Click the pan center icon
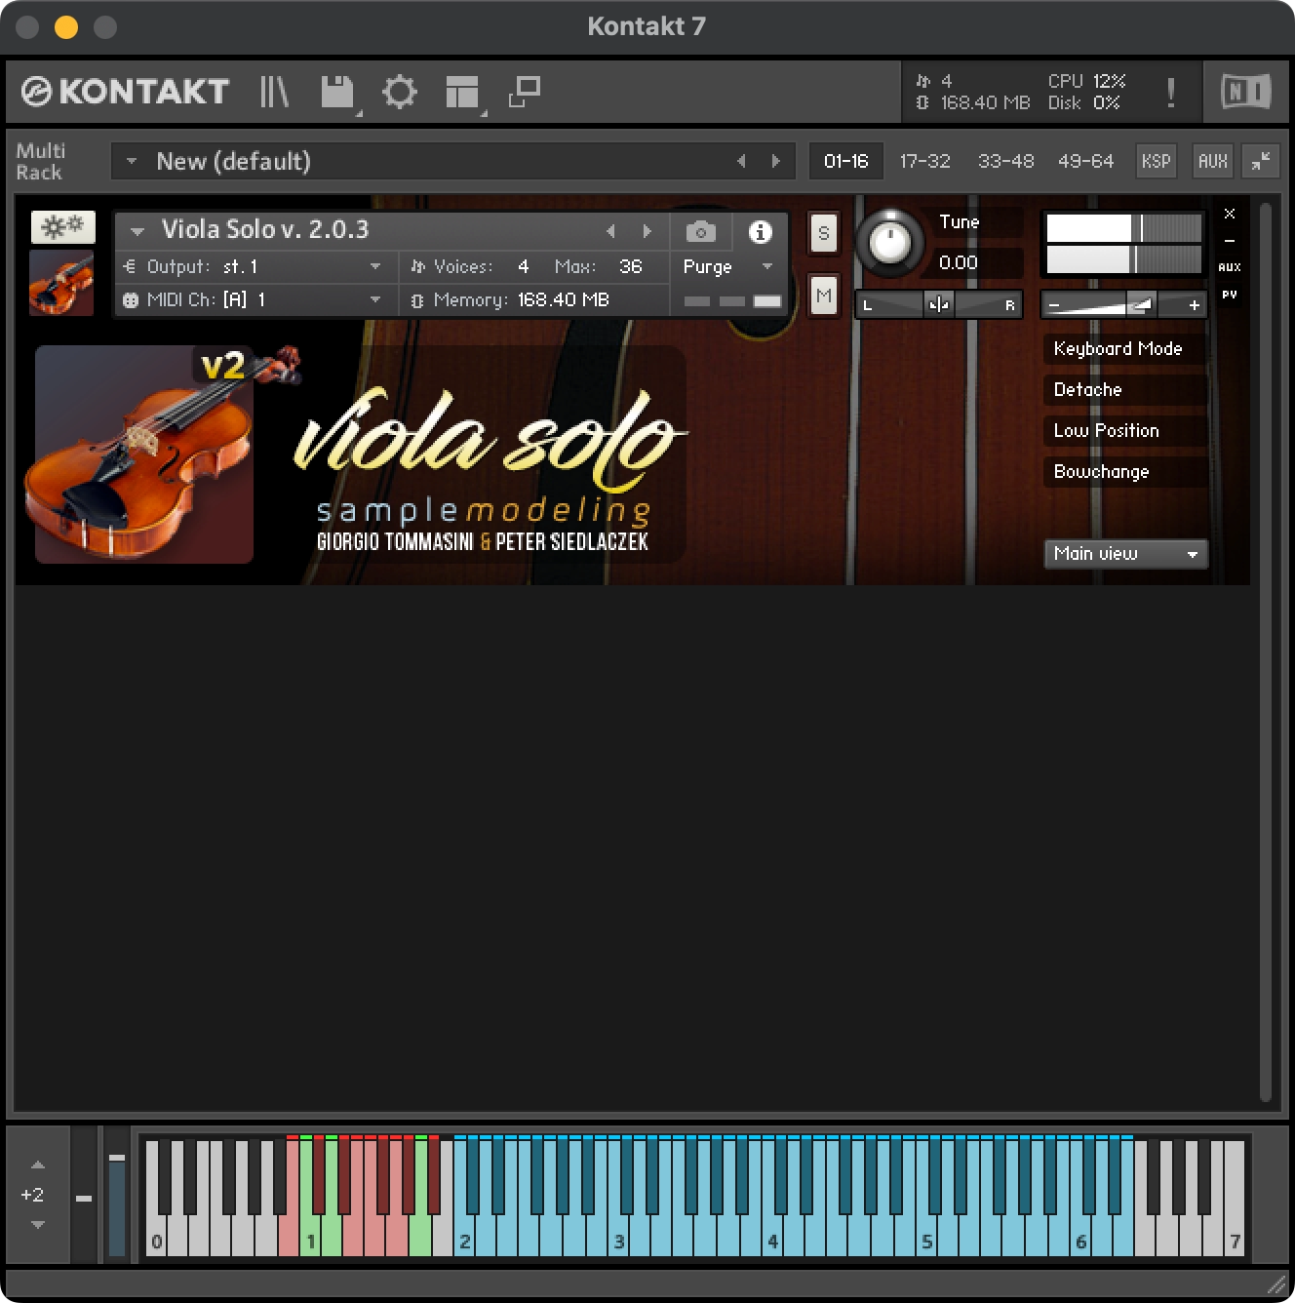The image size is (1295, 1303). [939, 304]
